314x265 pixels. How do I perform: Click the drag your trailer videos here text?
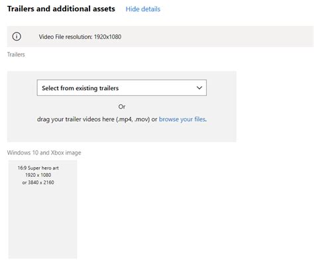coord(76,119)
